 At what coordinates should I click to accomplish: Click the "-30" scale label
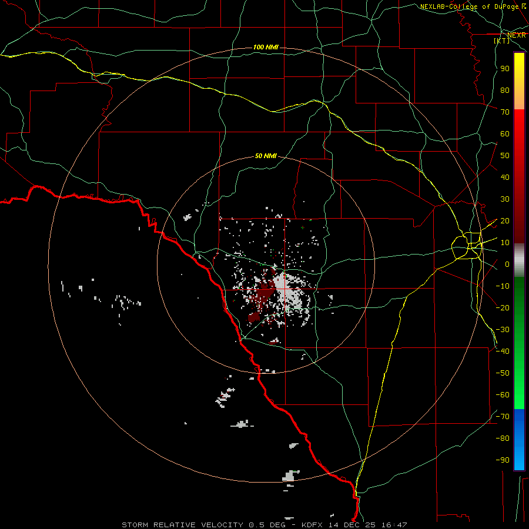pyautogui.click(x=503, y=330)
